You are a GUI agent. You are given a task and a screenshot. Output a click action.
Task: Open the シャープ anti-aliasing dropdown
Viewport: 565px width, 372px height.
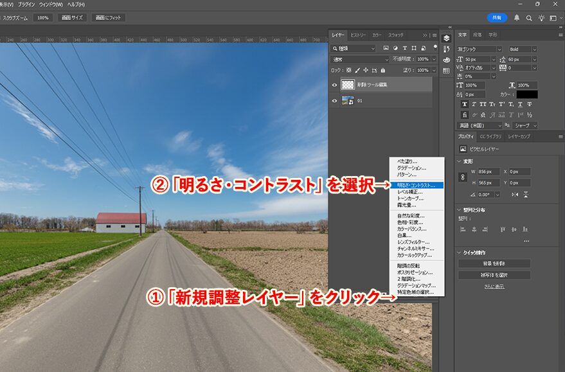pos(523,125)
